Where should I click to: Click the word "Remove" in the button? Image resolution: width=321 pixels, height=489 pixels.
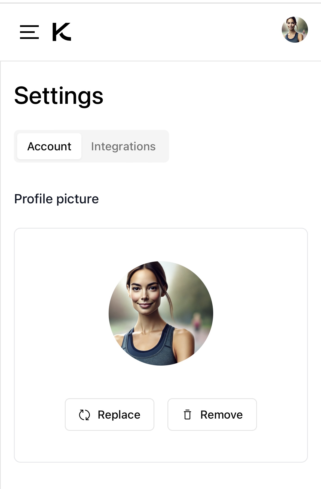coord(221,415)
